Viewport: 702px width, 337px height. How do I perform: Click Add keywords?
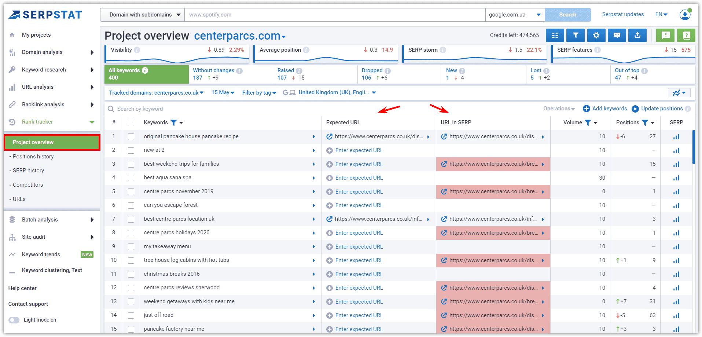pos(605,109)
